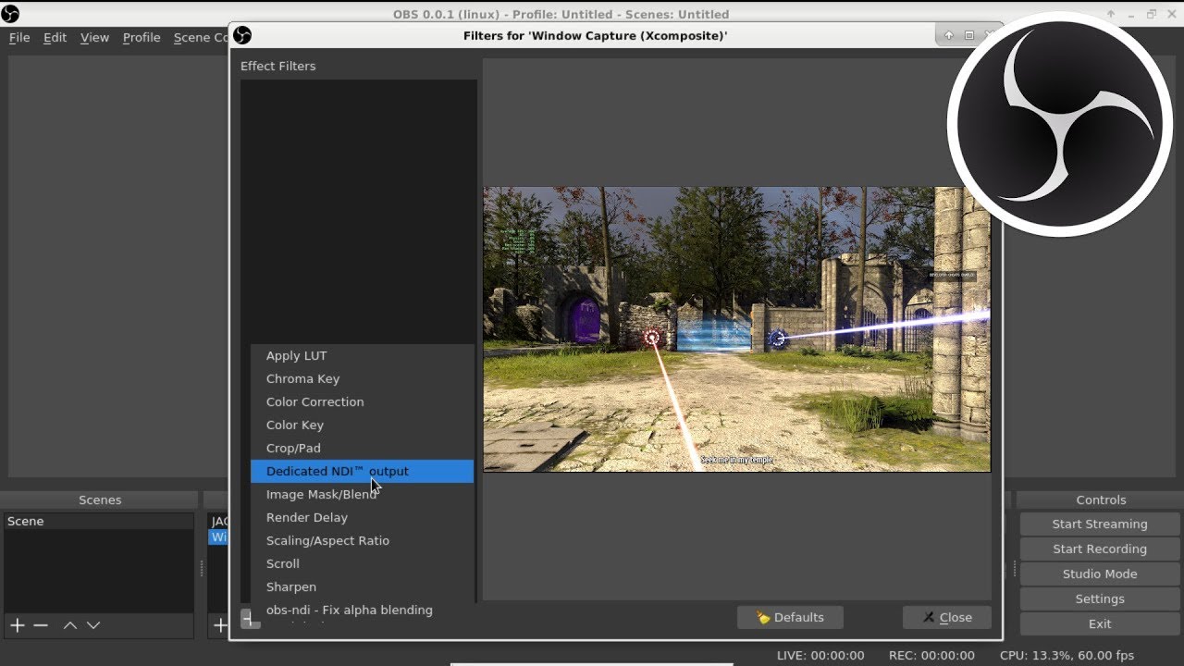Remove scene with minus icon
Screen dimensions: 1184x666
tap(41, 625)
